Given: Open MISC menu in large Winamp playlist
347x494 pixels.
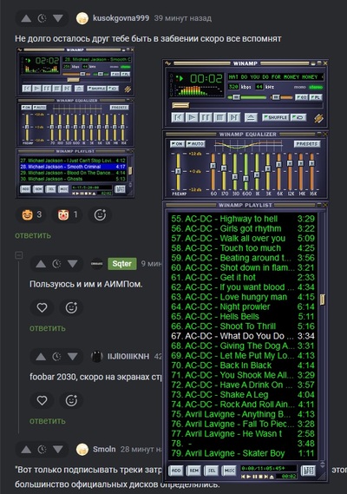Looking at the screenshot, I should [x=229, y=471].
